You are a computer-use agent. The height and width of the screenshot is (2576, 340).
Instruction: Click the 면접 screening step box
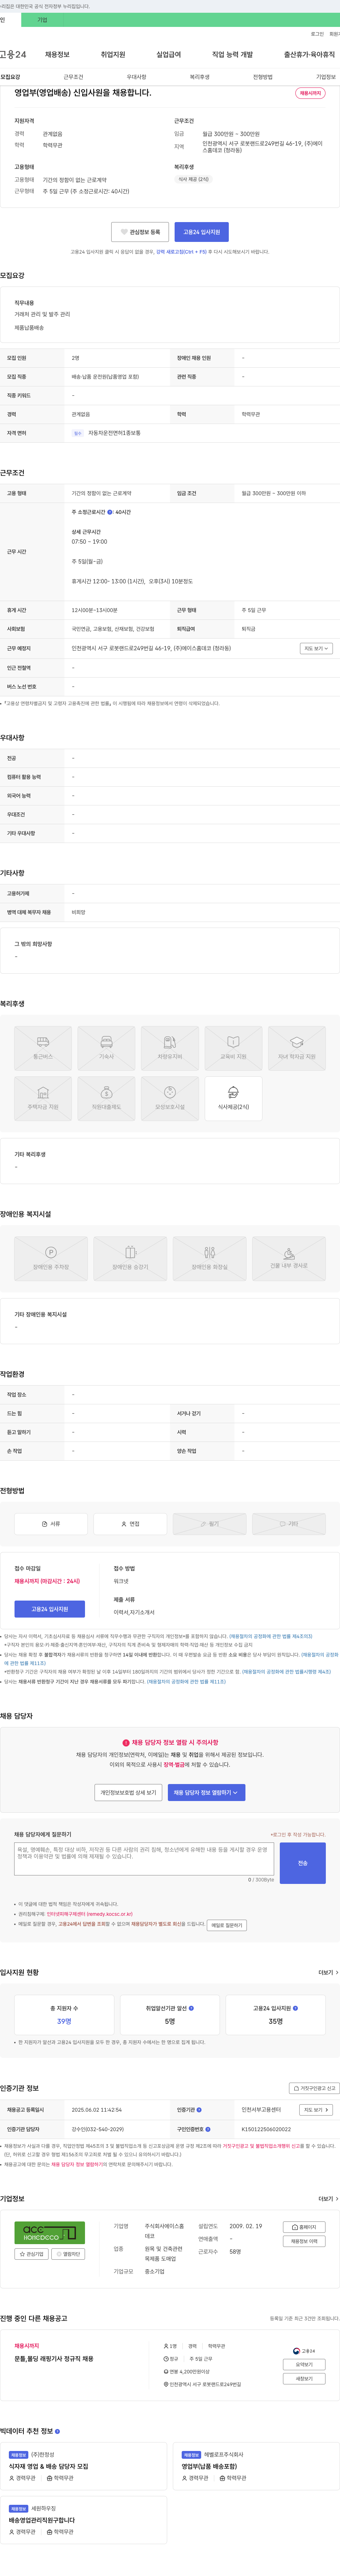point(130,1524)
